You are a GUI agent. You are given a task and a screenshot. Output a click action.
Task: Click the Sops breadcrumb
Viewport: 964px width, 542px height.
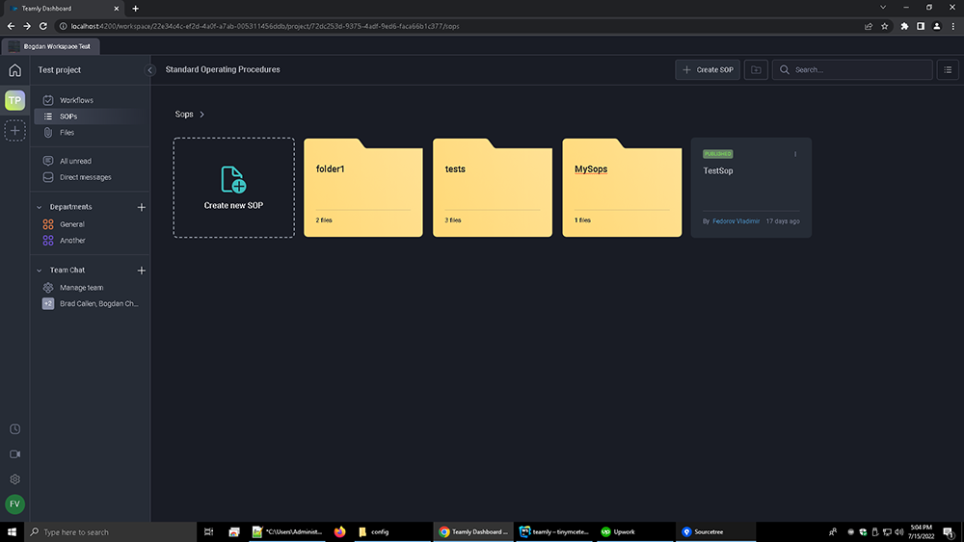coord(184,115)
